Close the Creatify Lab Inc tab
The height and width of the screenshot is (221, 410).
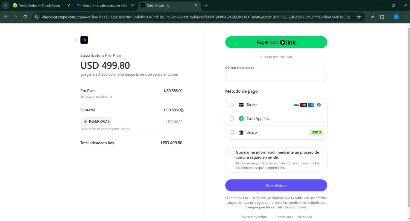click(196, 5)
